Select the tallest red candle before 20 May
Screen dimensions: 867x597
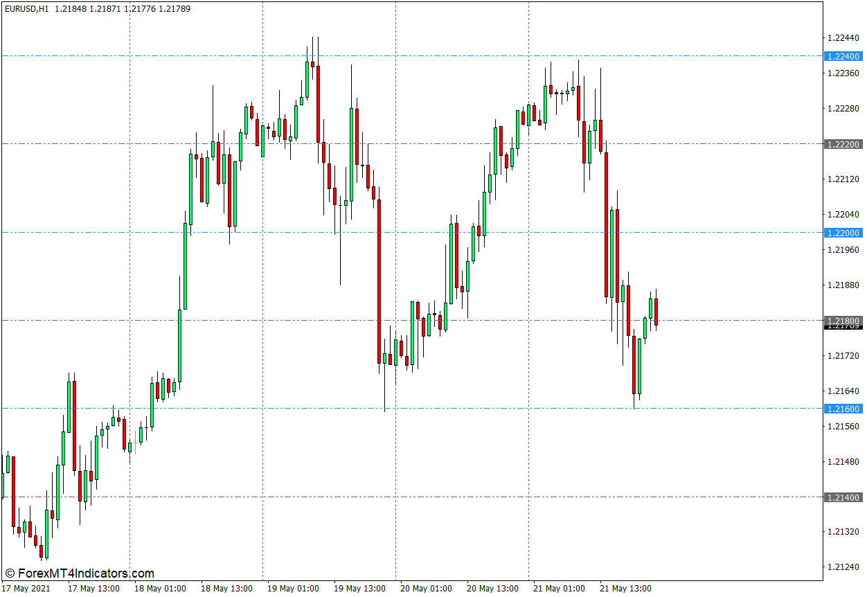(379, 280)
